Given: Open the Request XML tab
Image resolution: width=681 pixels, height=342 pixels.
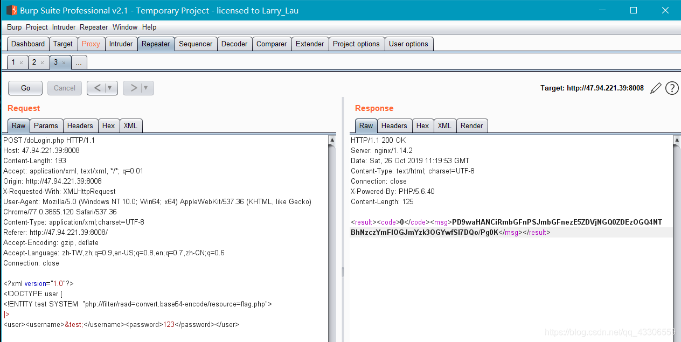Looking at the screenshot, I should click(x=130, y=125).
